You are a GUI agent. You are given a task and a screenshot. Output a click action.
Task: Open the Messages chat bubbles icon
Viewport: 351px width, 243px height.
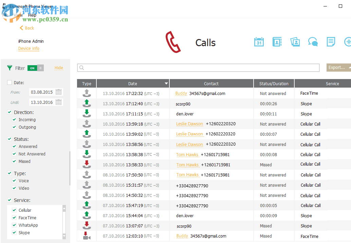(x=313, y=41)
